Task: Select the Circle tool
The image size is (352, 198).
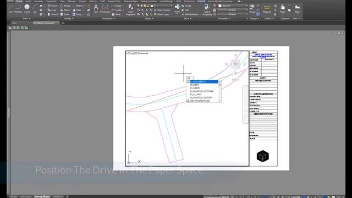Action: click(x=27, y=9)
